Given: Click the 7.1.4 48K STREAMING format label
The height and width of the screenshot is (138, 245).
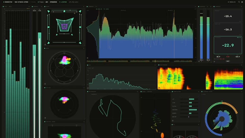Looking at the screenshot, I should coord(47,2).
